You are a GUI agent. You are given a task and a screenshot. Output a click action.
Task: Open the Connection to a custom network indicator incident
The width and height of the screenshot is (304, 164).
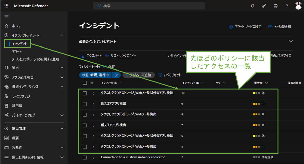pos(133,157)
